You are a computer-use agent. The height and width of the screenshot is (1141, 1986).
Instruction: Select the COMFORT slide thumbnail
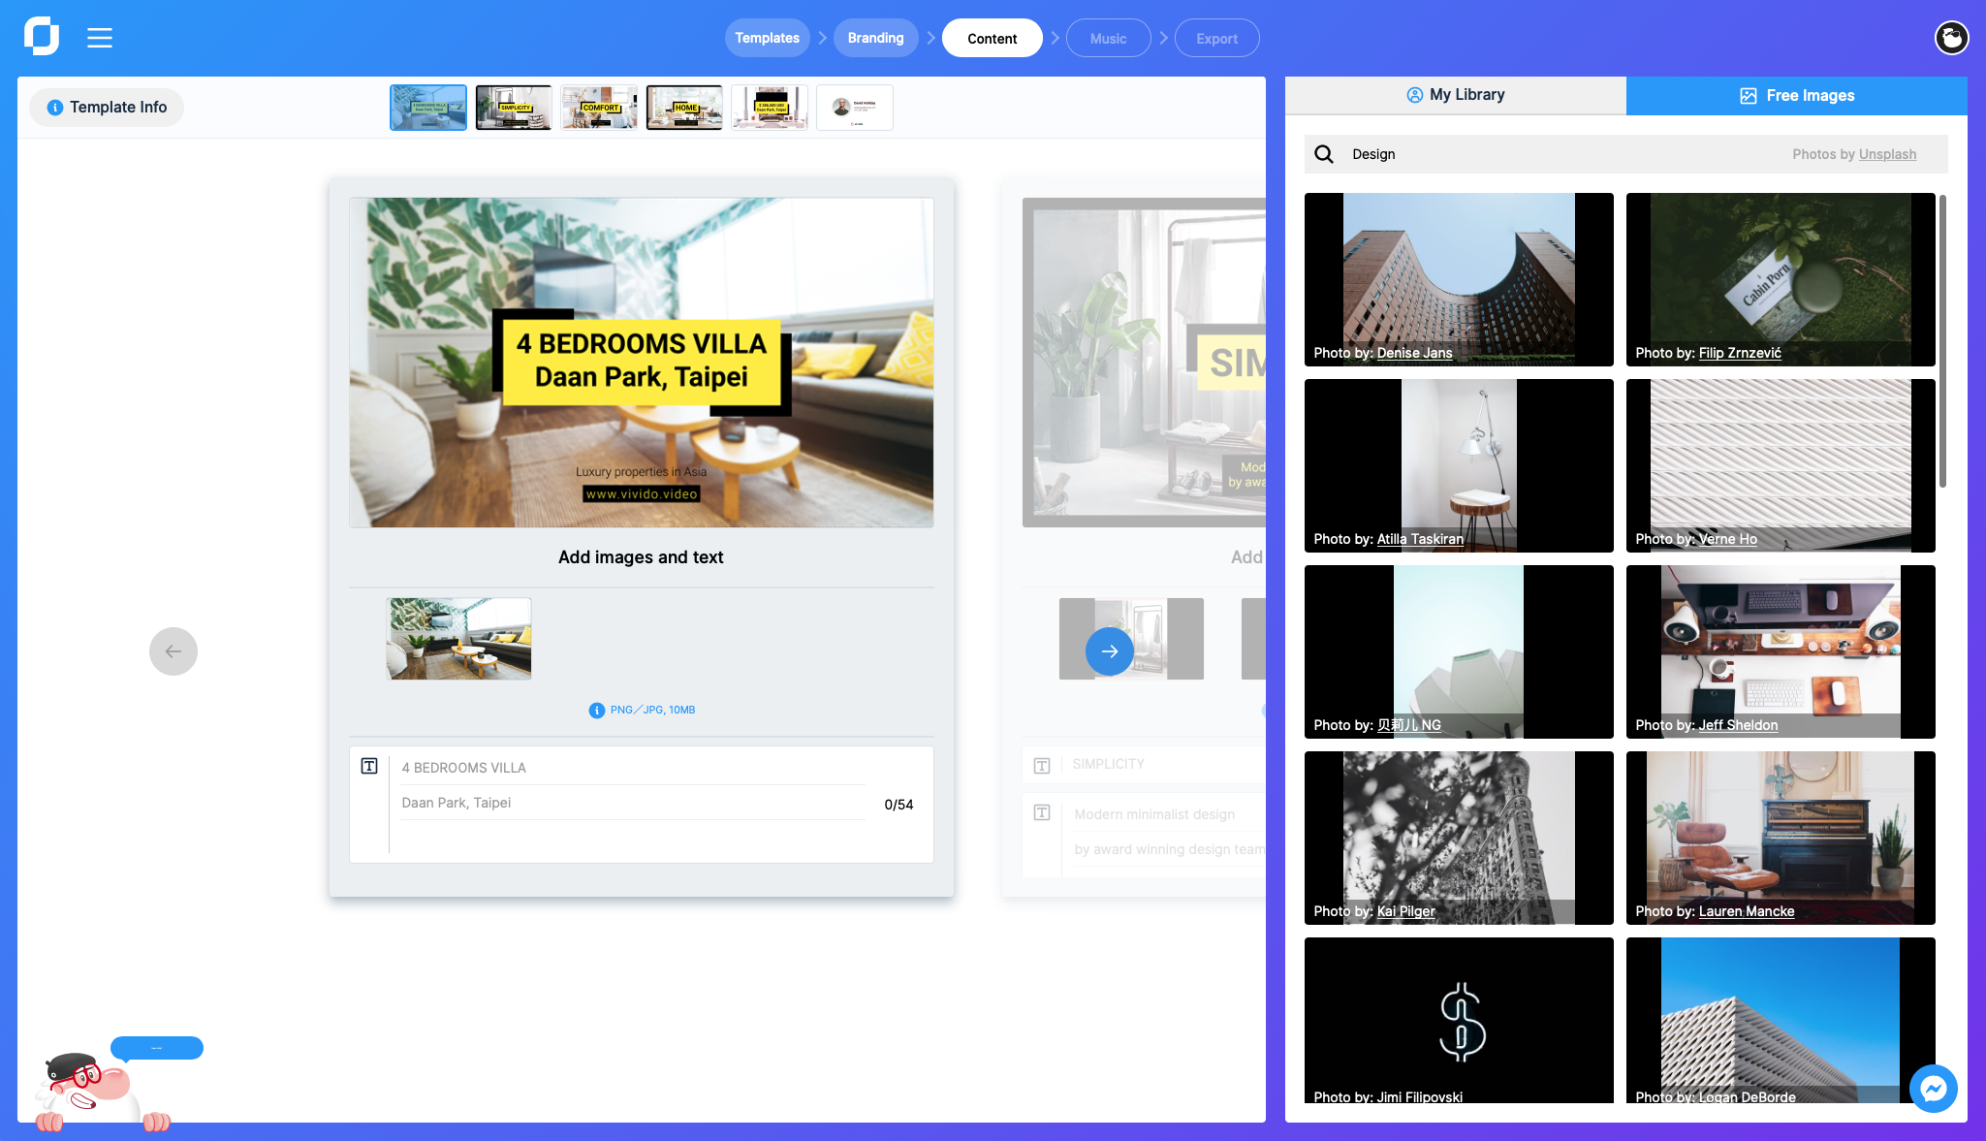click(599, 108)
